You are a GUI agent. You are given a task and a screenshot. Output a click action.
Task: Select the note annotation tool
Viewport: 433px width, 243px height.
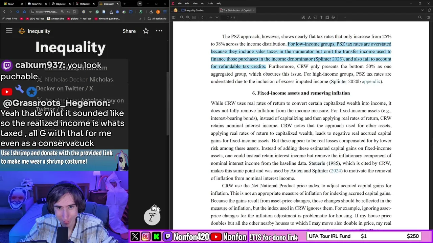click(315, 17)
